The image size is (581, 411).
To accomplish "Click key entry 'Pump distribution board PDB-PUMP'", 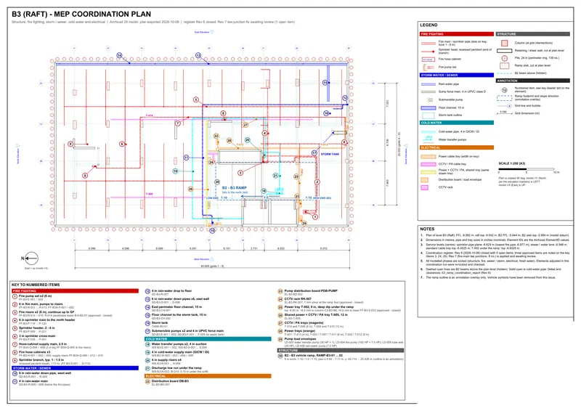I will (311, 291).
